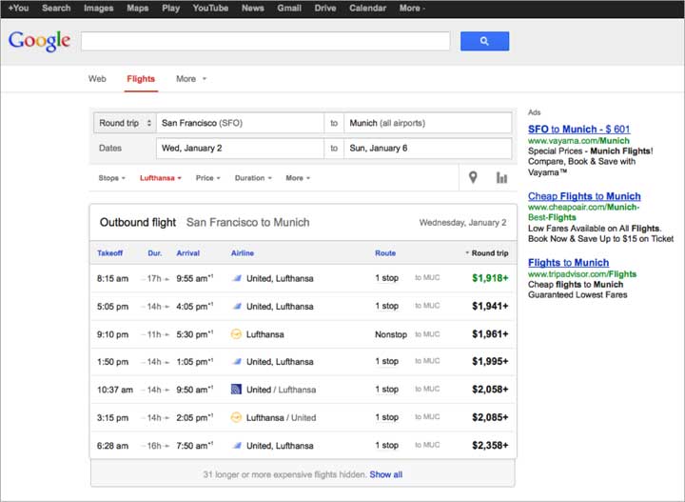The width and height of the screenshot is (685, 502).
Task: Select the Nonstop Lufthansa flight at 9:10 pm
Action: (303, 334)
